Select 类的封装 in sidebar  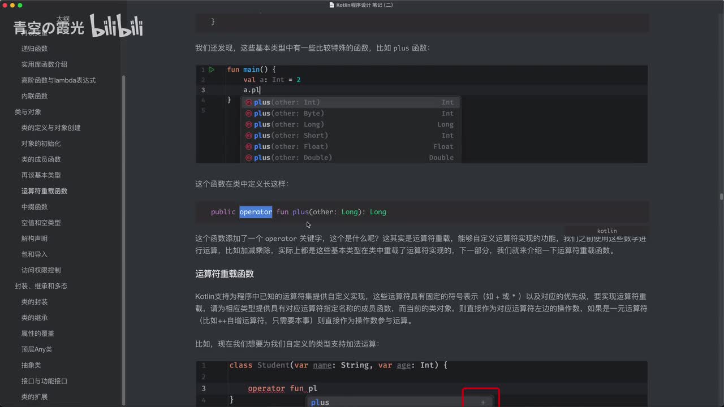point(35,302)
